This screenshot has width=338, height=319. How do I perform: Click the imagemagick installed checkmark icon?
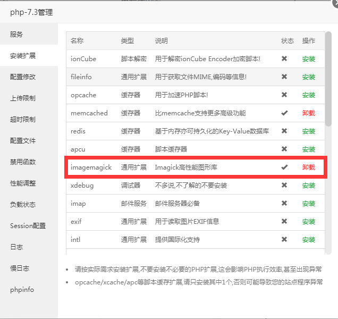(x=284, y=167)
